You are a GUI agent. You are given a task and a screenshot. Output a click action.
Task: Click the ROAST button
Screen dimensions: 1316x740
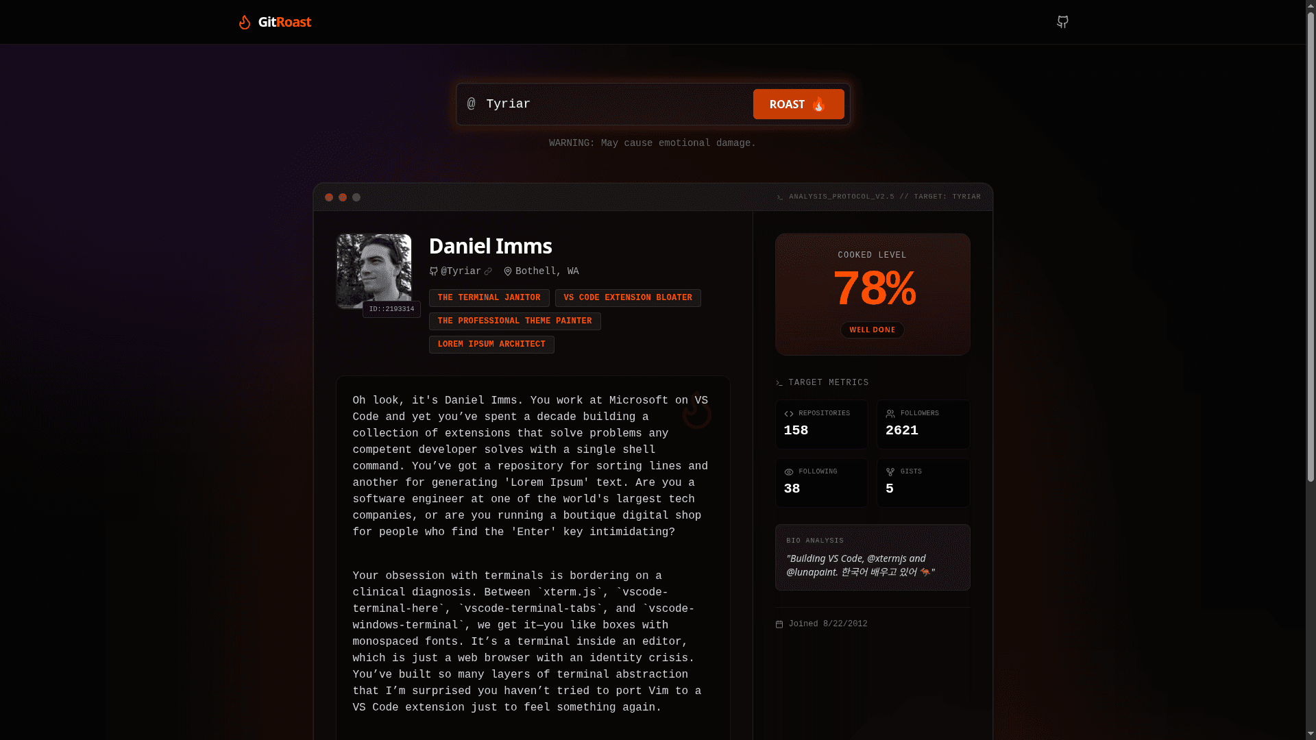pos(799,104)
